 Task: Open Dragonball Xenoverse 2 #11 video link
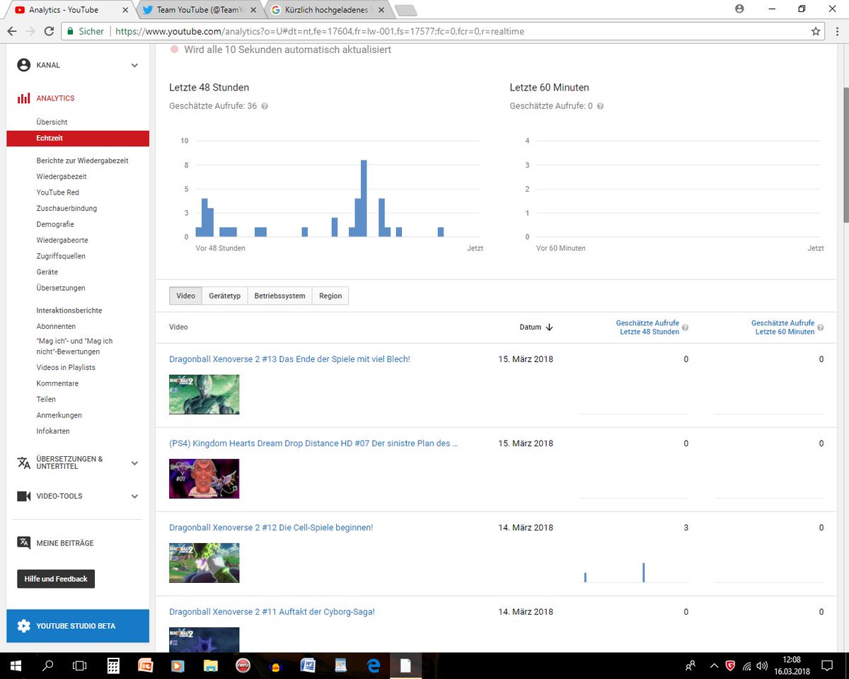(272, 612)
